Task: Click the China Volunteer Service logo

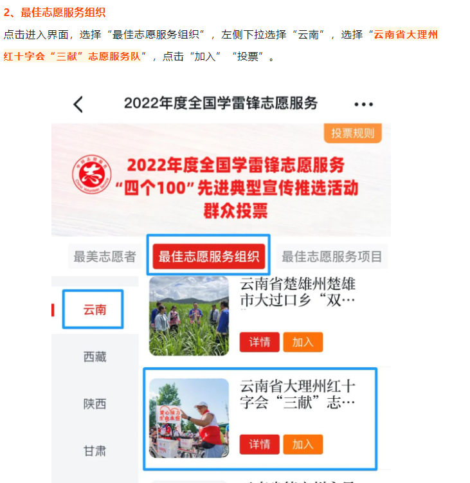Action: pyautogui.click(x=92, y=174)
